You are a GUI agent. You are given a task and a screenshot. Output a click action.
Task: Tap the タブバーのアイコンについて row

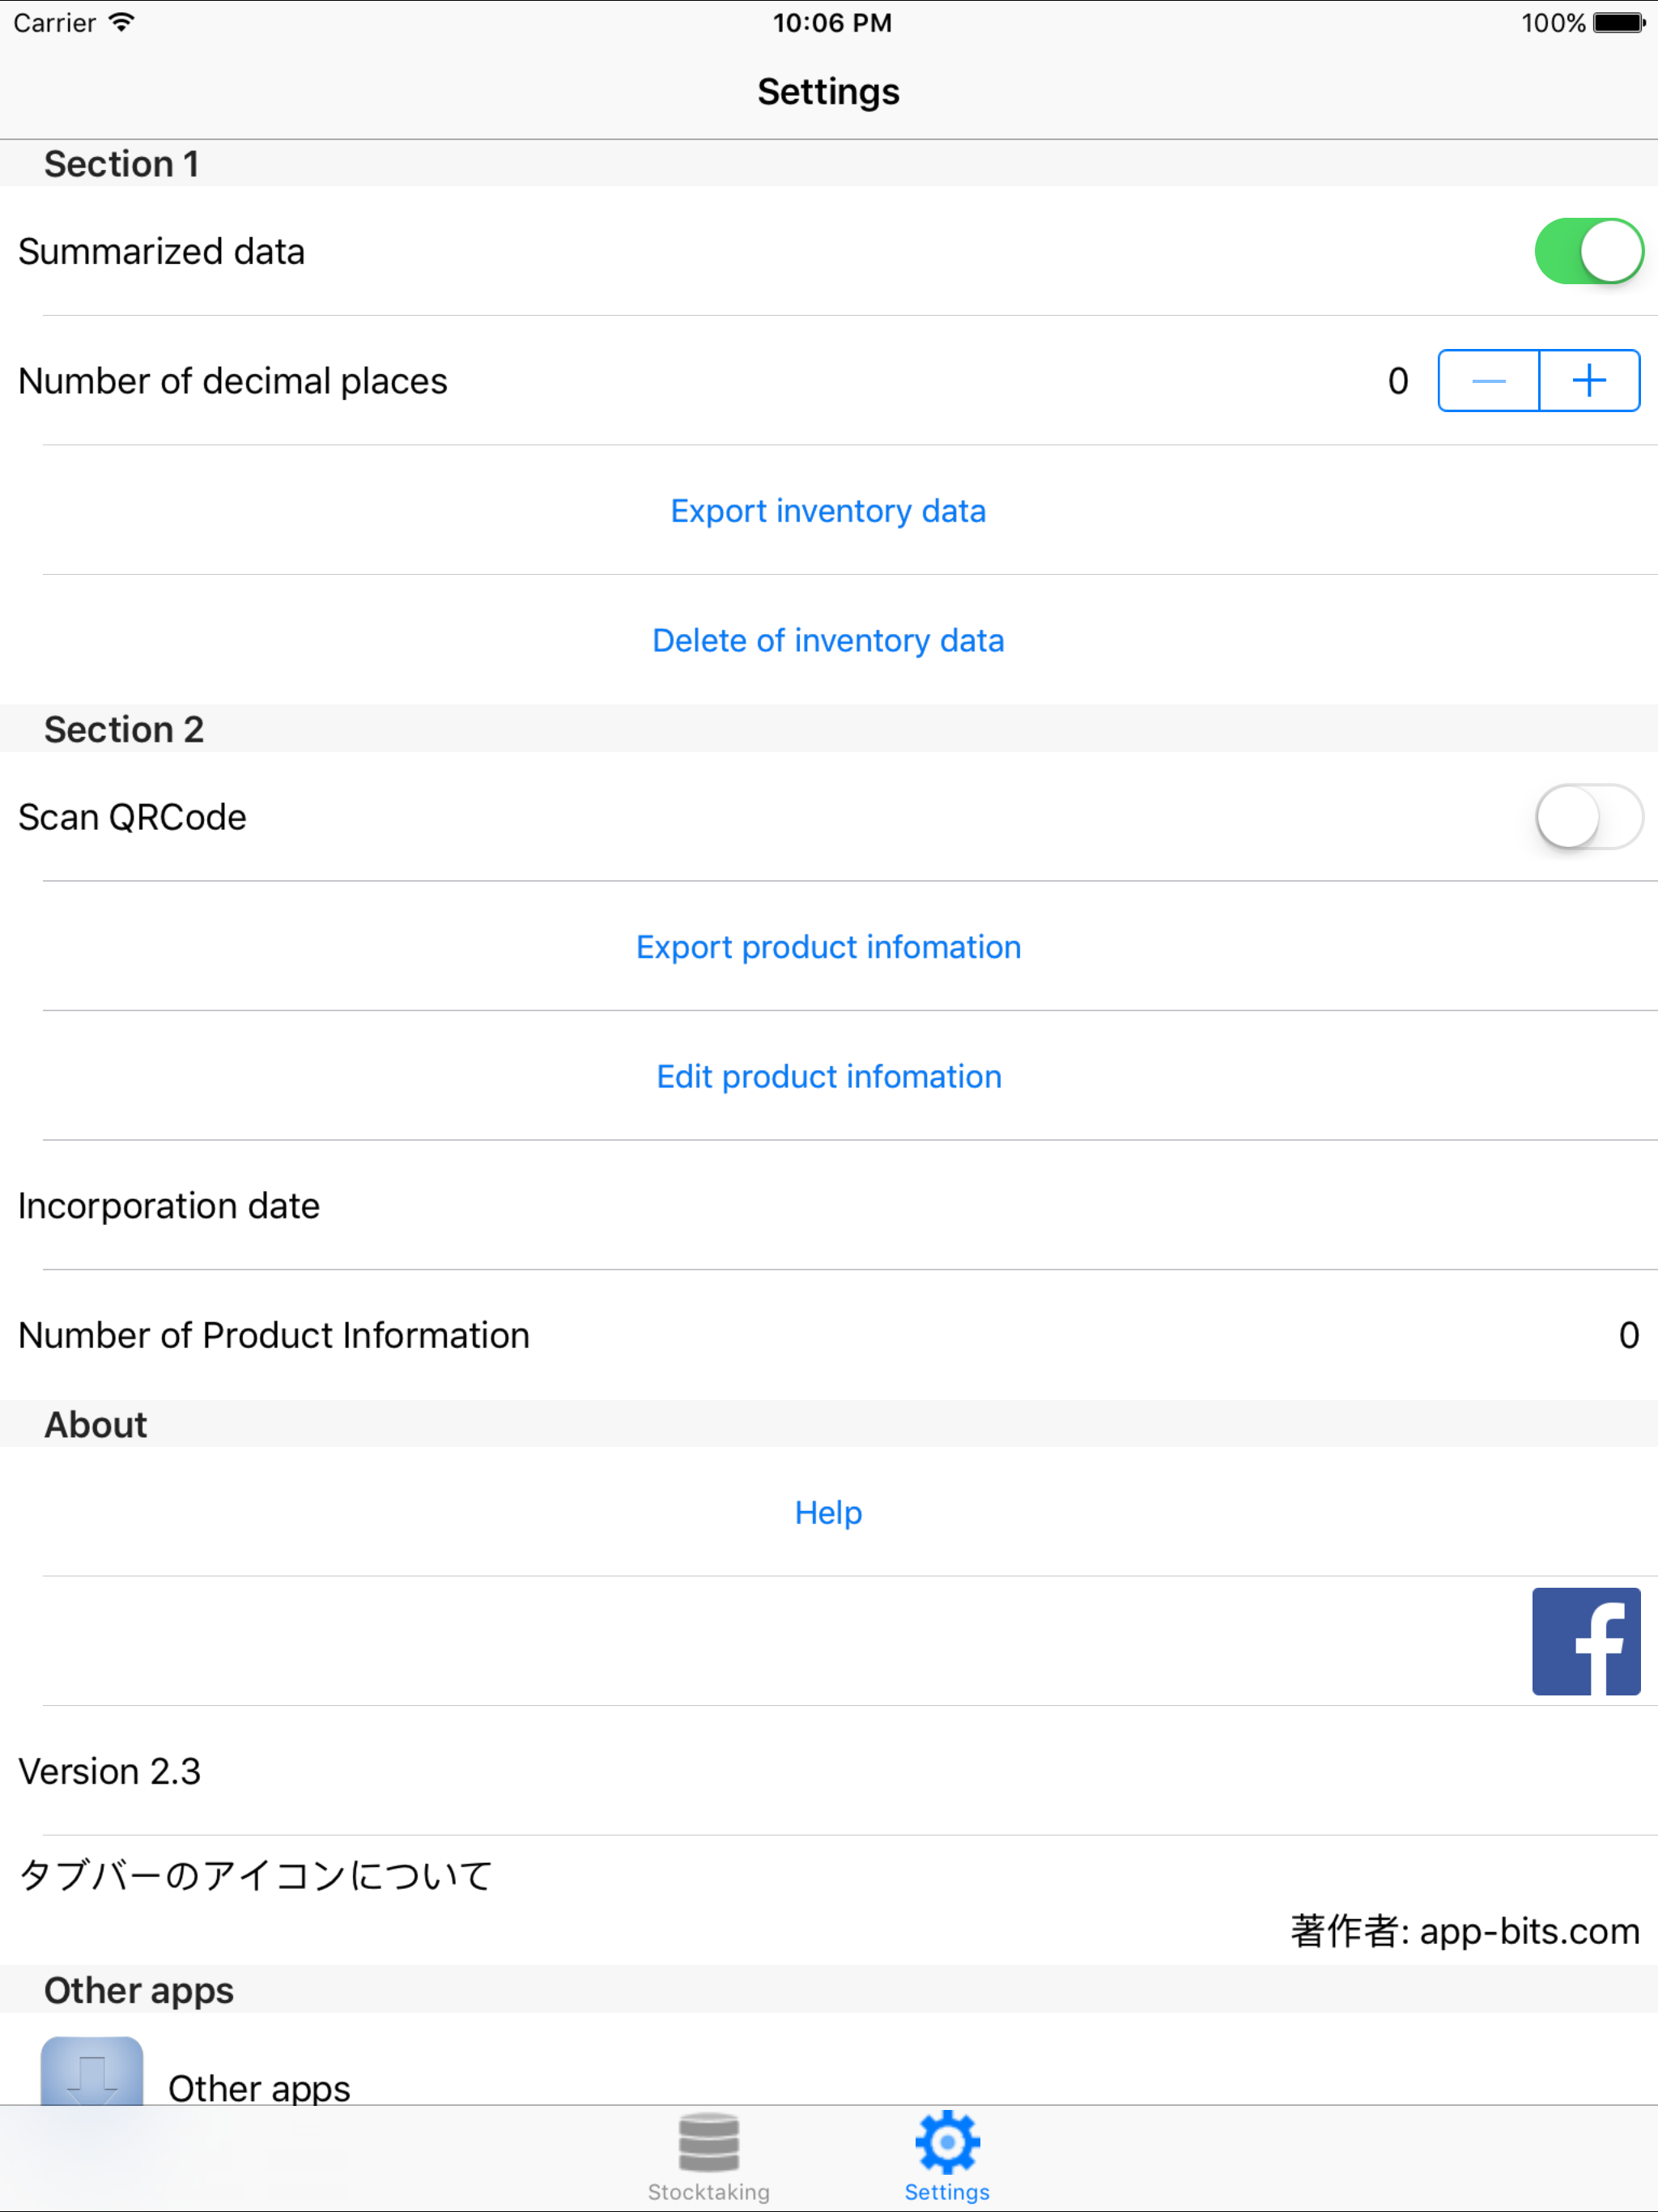pyautogui.click(x=829, y=1900)
